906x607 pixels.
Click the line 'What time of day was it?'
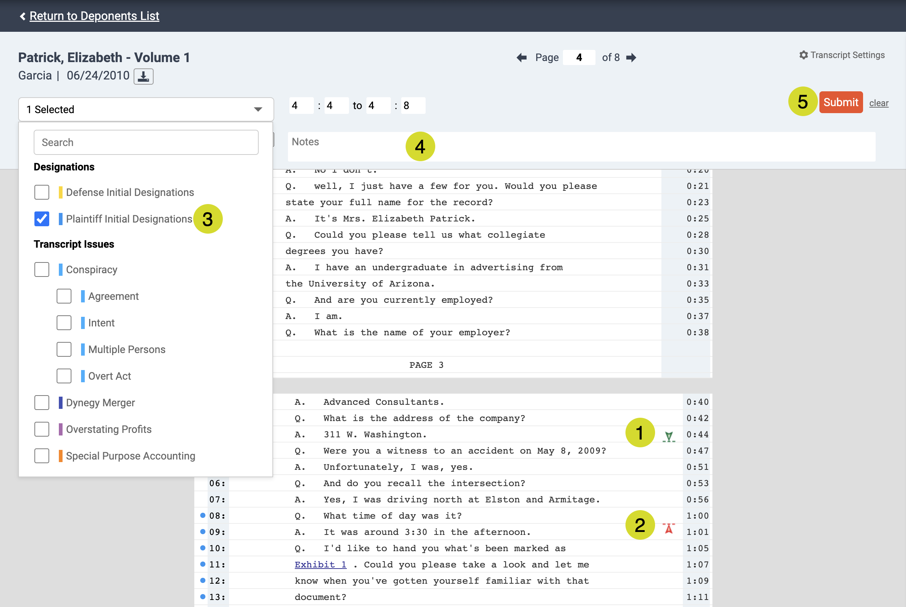[x=393, y=516]
